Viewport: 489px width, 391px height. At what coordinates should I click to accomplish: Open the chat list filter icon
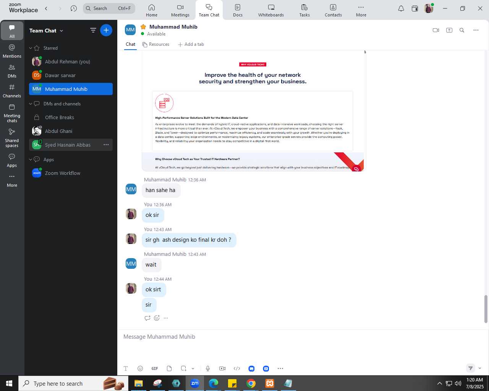coord(93,30)
